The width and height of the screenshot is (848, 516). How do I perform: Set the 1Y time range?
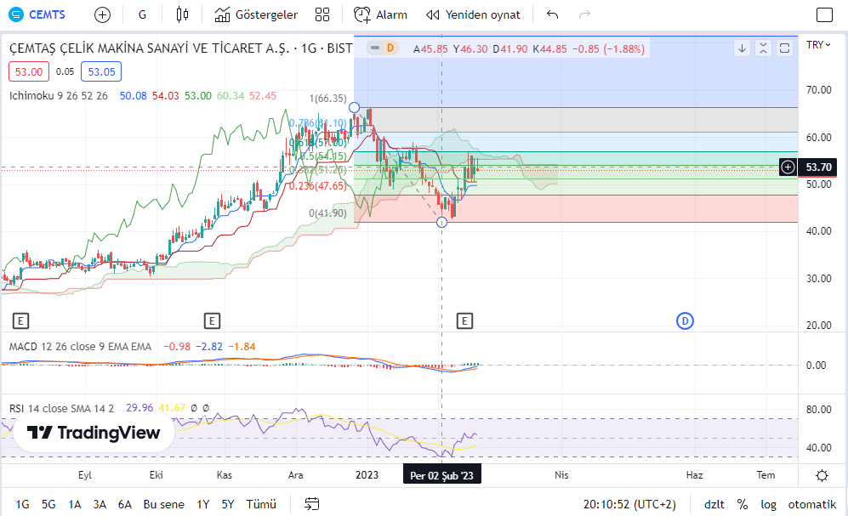pyautogui.click(x=202, y=504)
